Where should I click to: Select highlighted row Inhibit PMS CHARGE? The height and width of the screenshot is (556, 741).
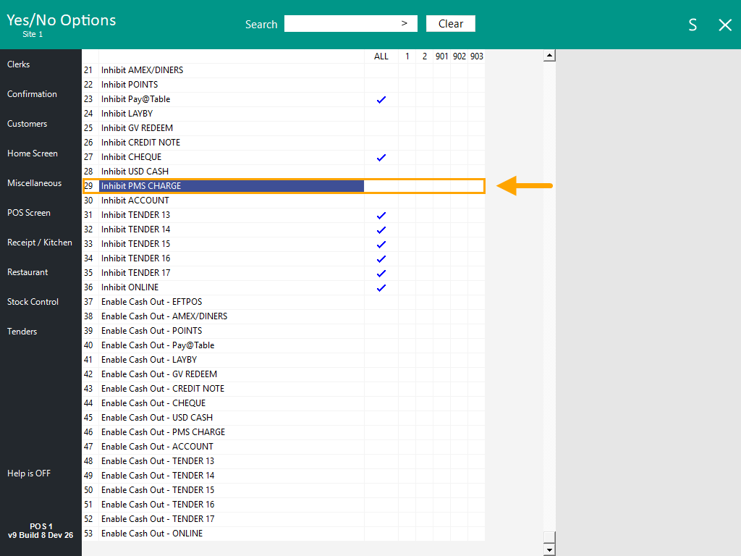[x=284, y=186]
